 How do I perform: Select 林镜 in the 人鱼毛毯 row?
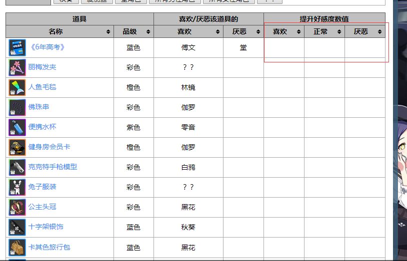tap(188, 88)
